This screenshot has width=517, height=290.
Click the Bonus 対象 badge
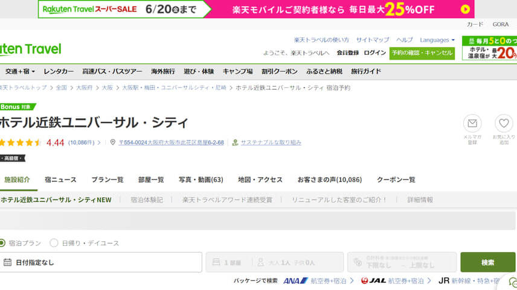(x=17, y=107)
